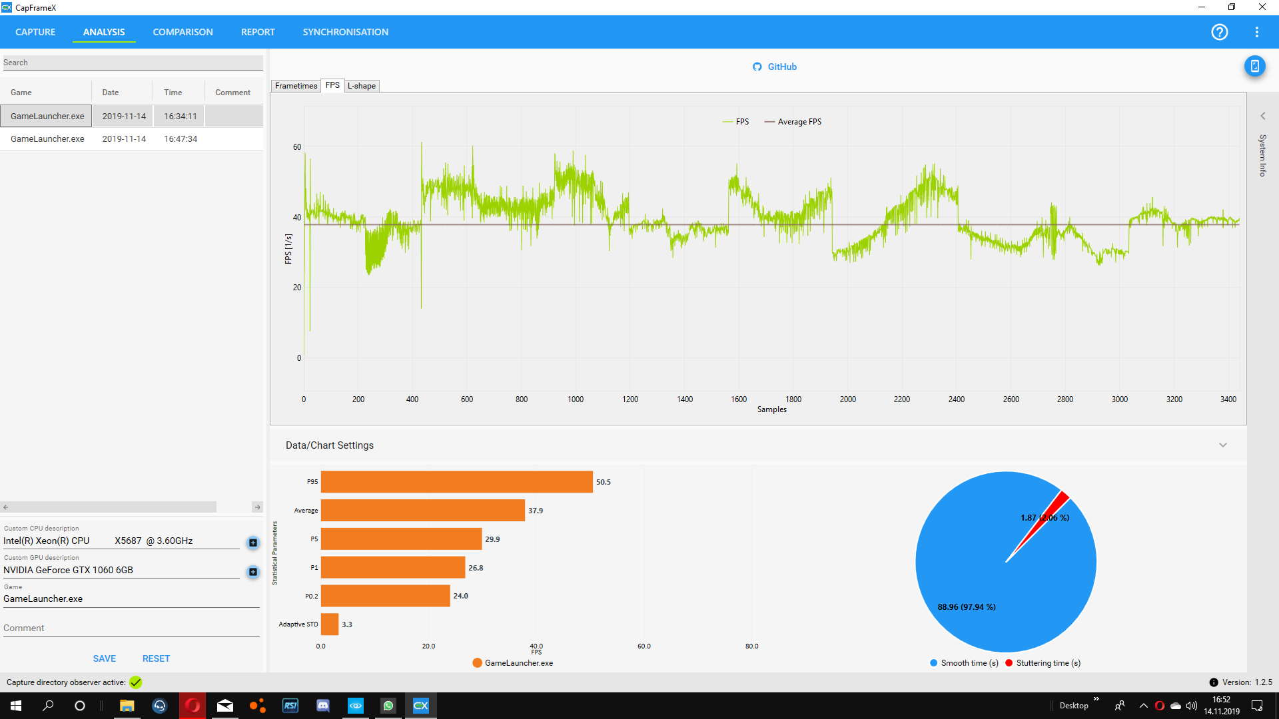The height and width of the screenshot is (719, 1279).
Task: Click the add button next to Custom CPU description
Action: point(252,543)
